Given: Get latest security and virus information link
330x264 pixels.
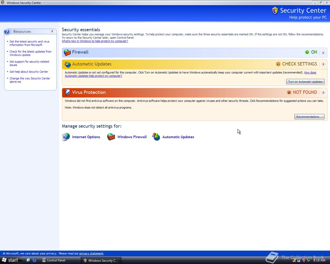Looking at the screenshot, I should [29, 43].
